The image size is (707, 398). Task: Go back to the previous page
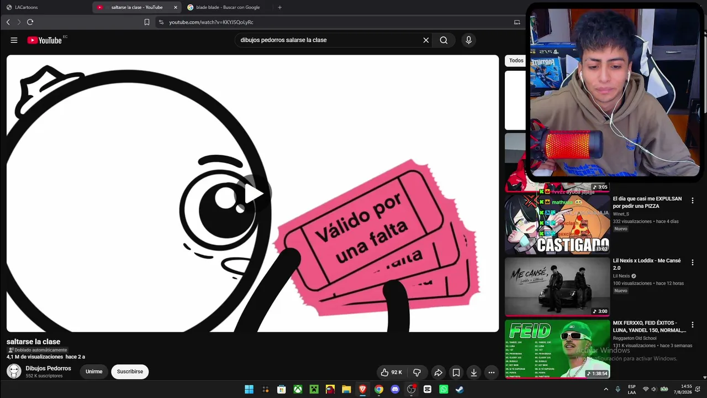point(8,22)
